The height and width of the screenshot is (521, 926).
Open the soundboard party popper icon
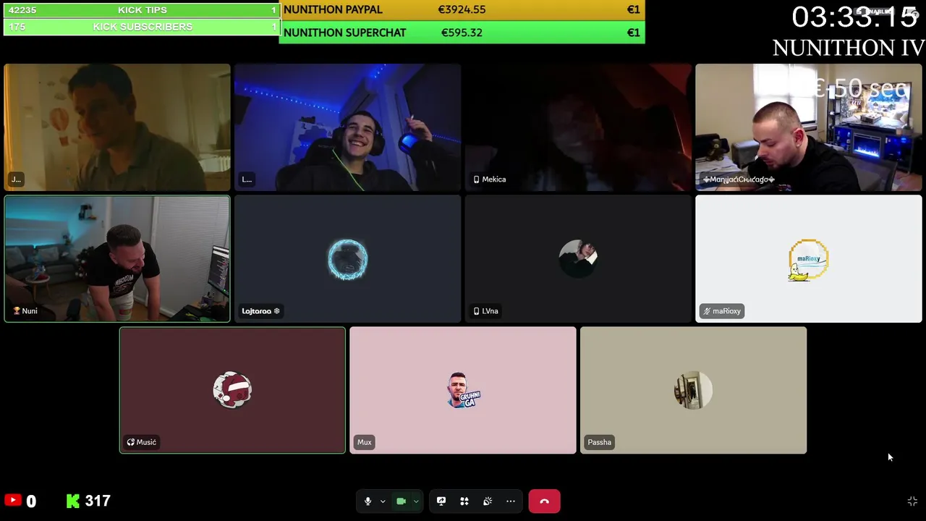coord(488,501)
